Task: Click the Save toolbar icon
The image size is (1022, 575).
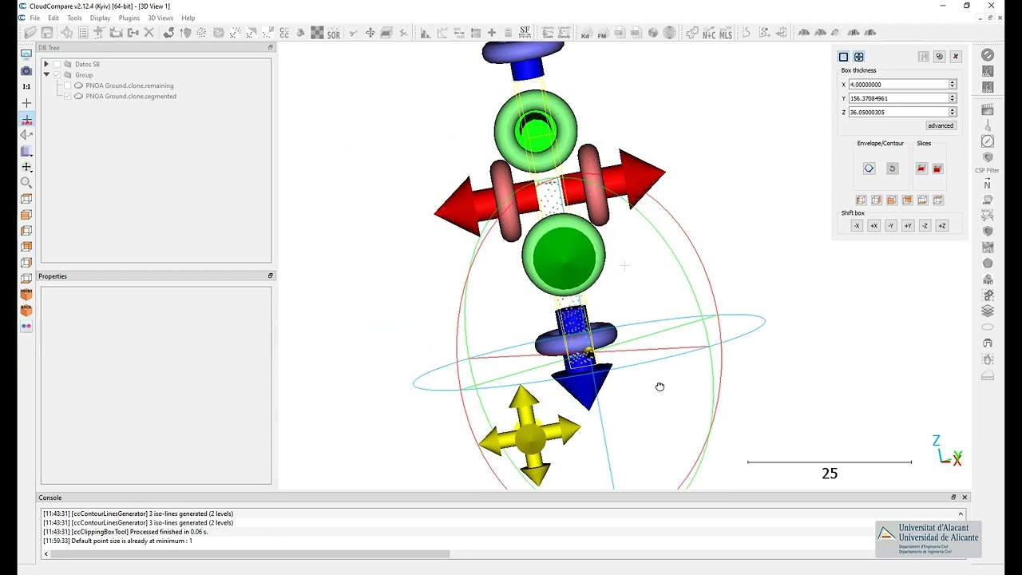Action: (47, 33)
